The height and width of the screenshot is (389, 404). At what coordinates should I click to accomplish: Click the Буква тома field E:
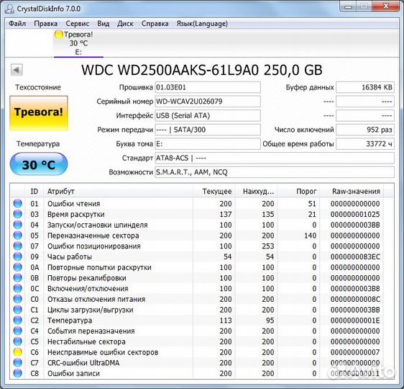[x=208, y=144]
